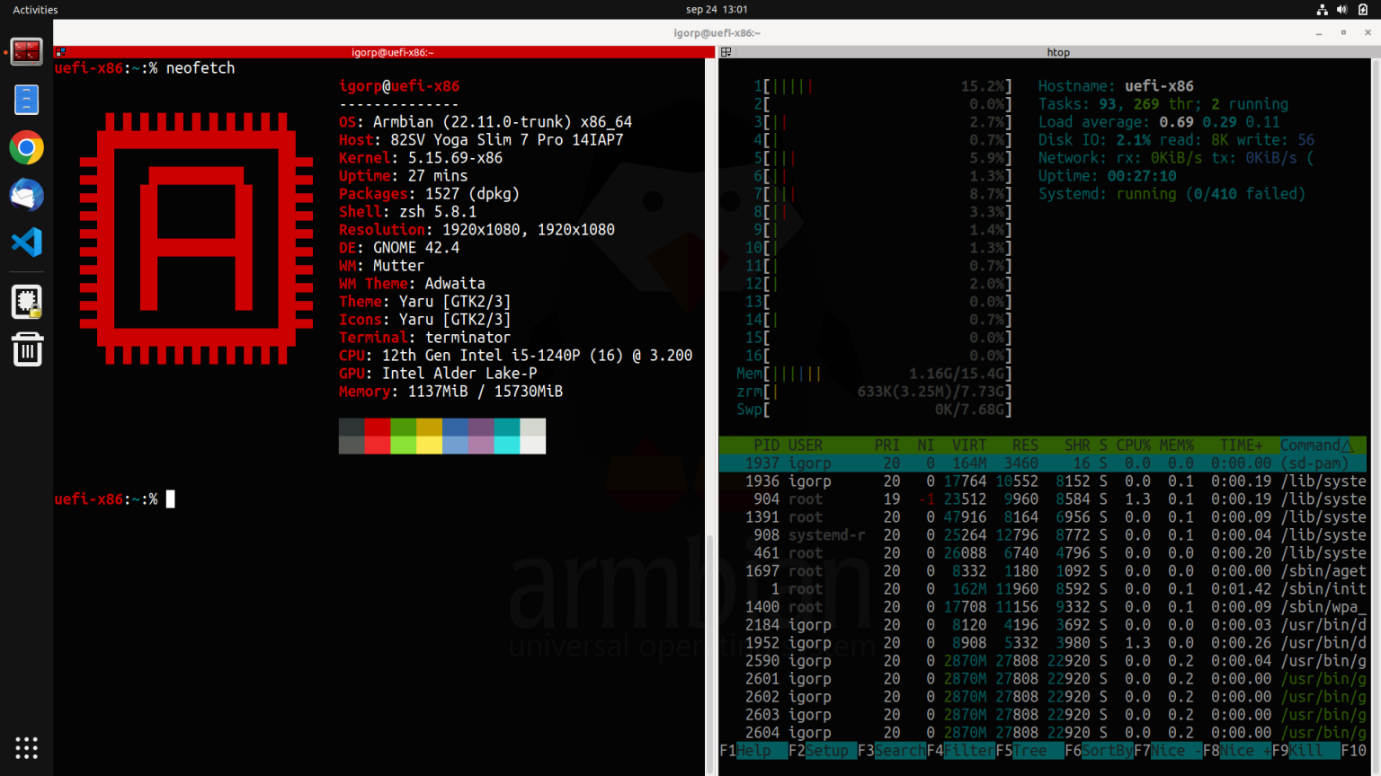Image resolution: width=1381 pixels, height=776 pixels.
Task: Click the volume icon in the top bar
Action: tap(1341, 10)
